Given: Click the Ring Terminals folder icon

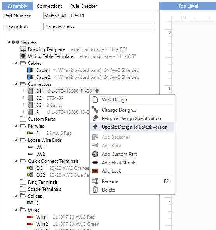Looking at the screenshot, I should [23, 182].
